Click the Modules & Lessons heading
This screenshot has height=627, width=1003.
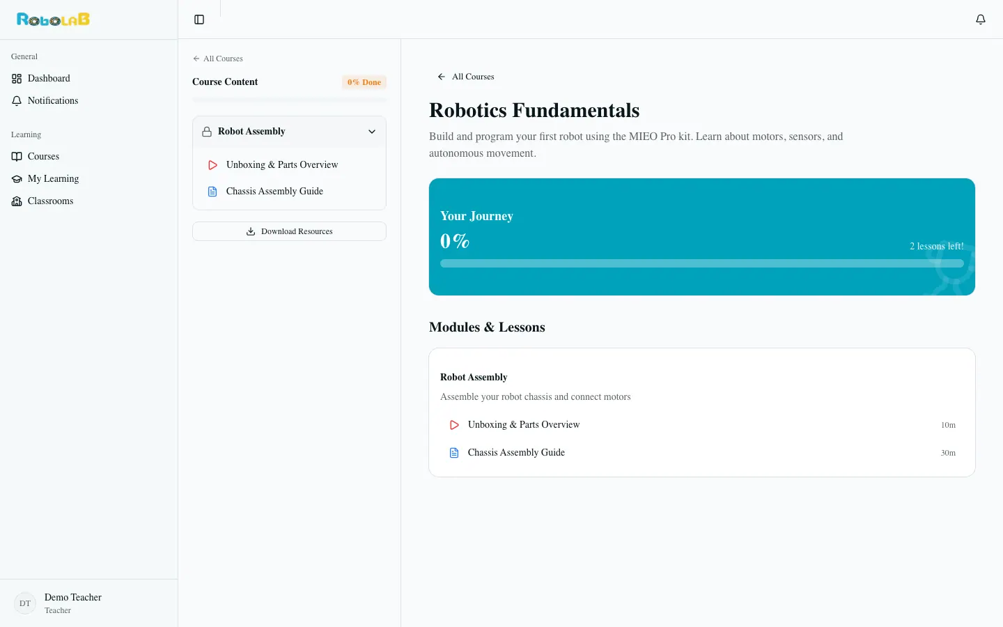(x=487, y=327)
